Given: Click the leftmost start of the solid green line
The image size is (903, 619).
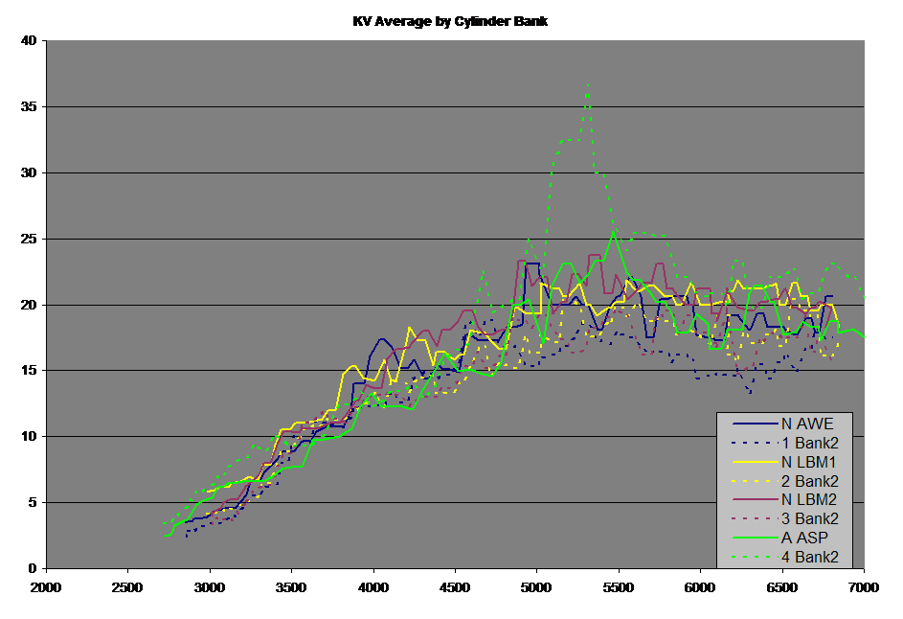Looking at the screenshot, I should click(166, 536).
